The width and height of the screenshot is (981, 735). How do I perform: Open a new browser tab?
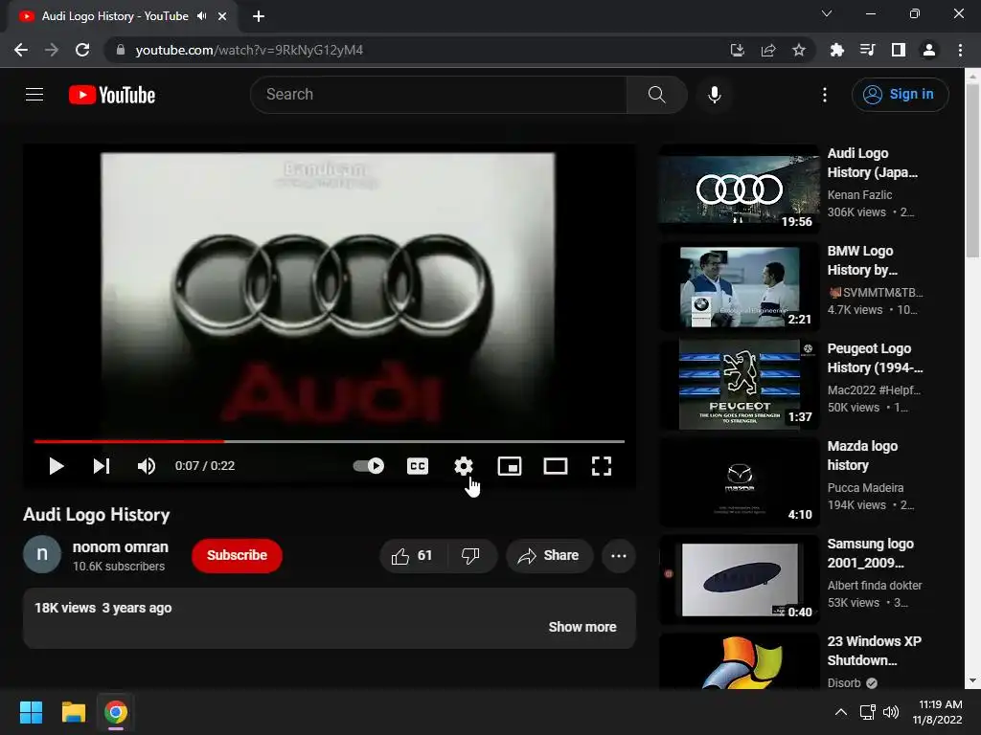259,16
